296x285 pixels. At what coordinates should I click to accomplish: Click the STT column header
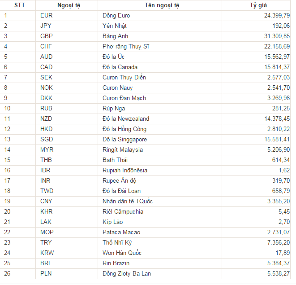[19, 5]
